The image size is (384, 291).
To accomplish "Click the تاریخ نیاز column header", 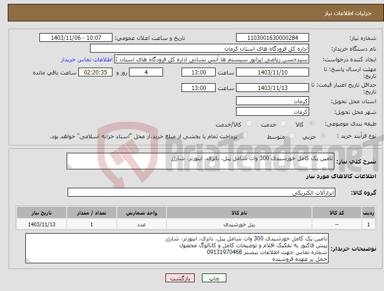I will [x=41, y=213].
